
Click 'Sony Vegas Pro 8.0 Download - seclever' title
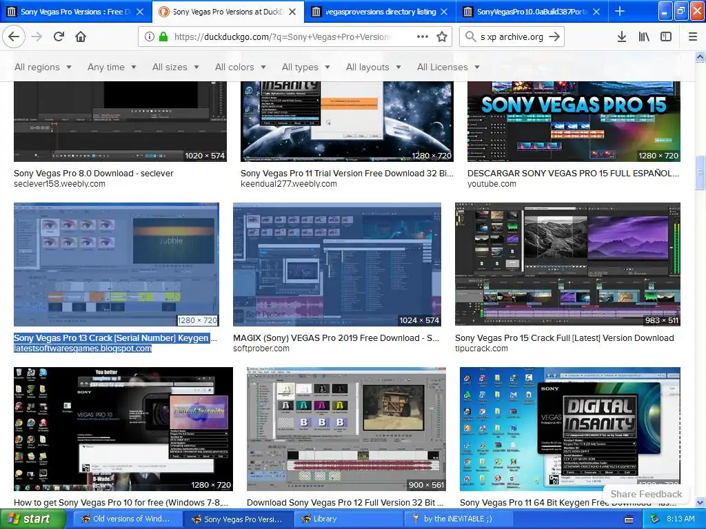point(94,173)
